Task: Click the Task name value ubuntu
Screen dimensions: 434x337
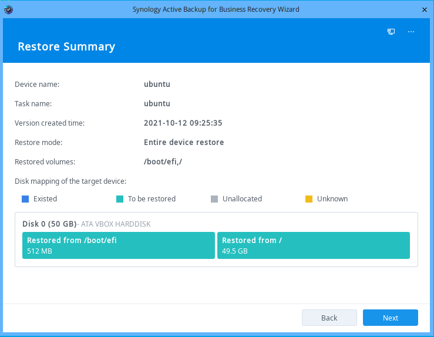Action: [x=157, y=104]
